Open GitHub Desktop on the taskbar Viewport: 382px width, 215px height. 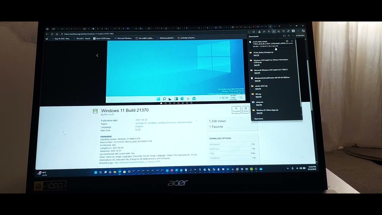(129, 172)
